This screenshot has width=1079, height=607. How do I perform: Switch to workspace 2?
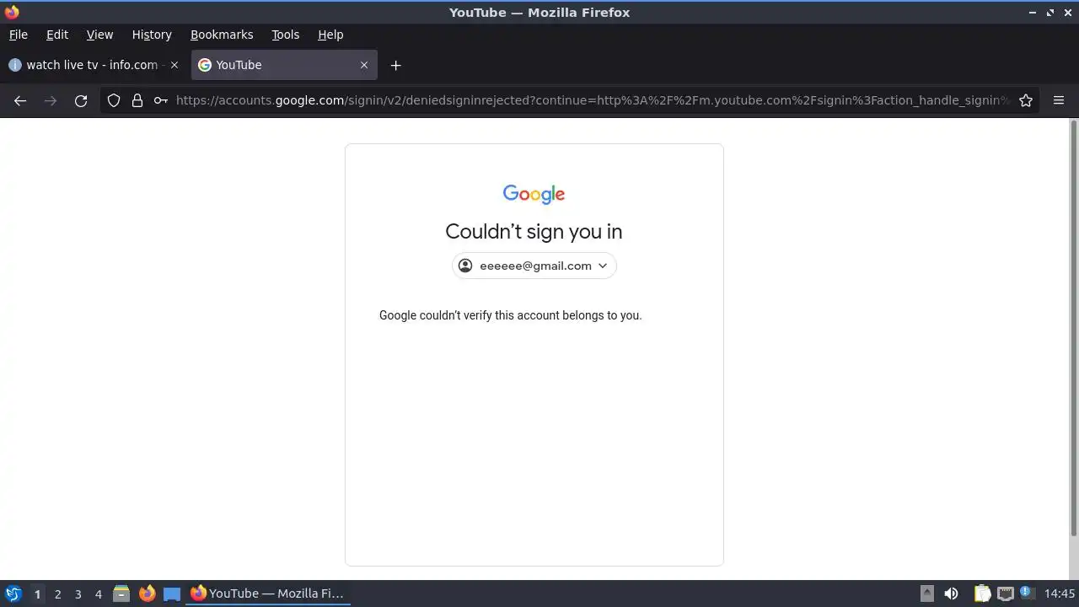pyautogui.click(x=57, y=594)
